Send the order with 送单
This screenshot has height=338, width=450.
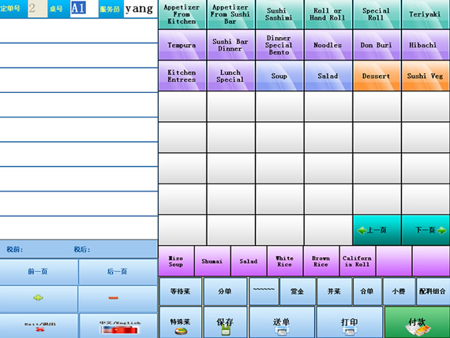coord(282,322)
